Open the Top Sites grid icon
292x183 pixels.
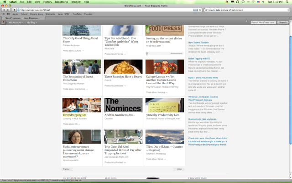[8, 14]
